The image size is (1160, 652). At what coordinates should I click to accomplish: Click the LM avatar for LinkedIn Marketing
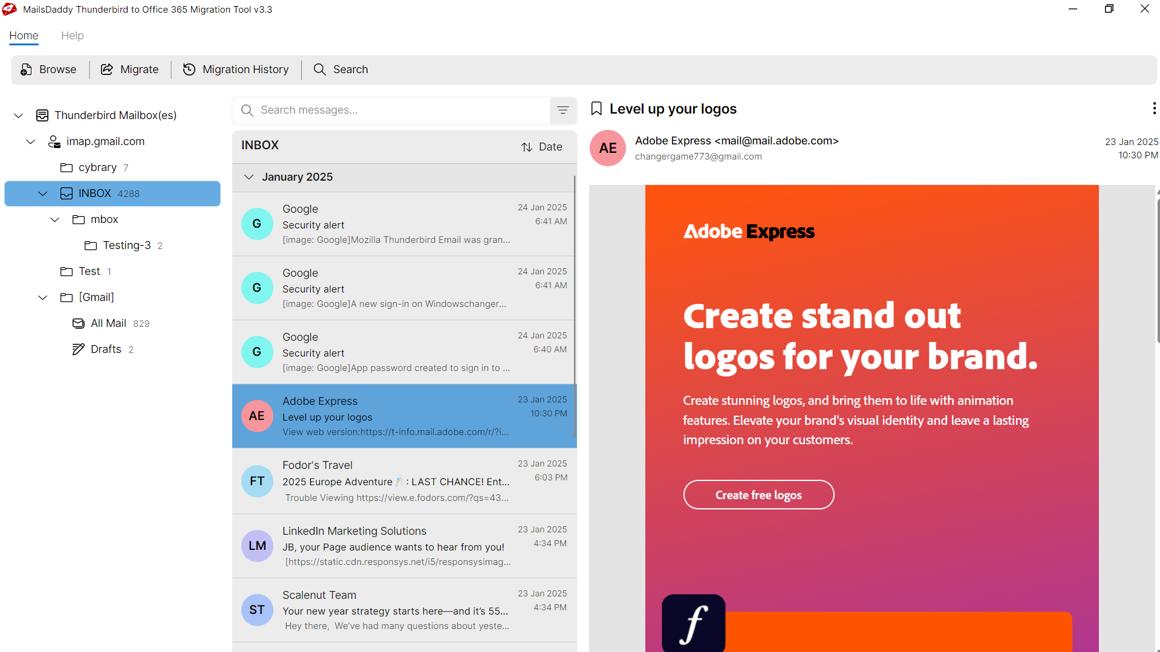coord(257,546)
